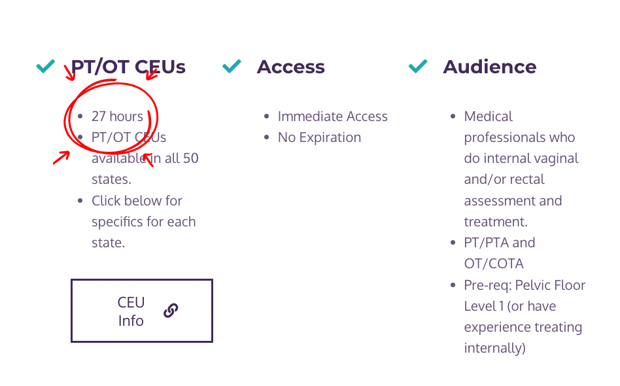Click the Access column heading
Image resolution: width=620 pixels, height=386 pixels.
[291, 66]
